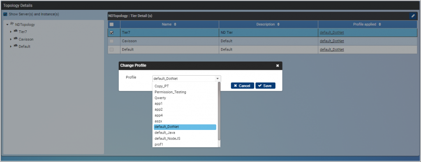
Task: Select Tier7 label in topology tree
Action: click(23, 32)
